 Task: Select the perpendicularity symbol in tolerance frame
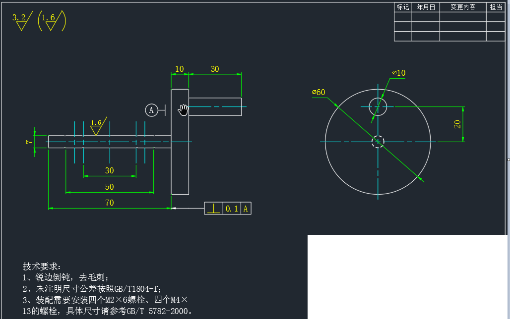pyautogui.click(x=213, y=209)
